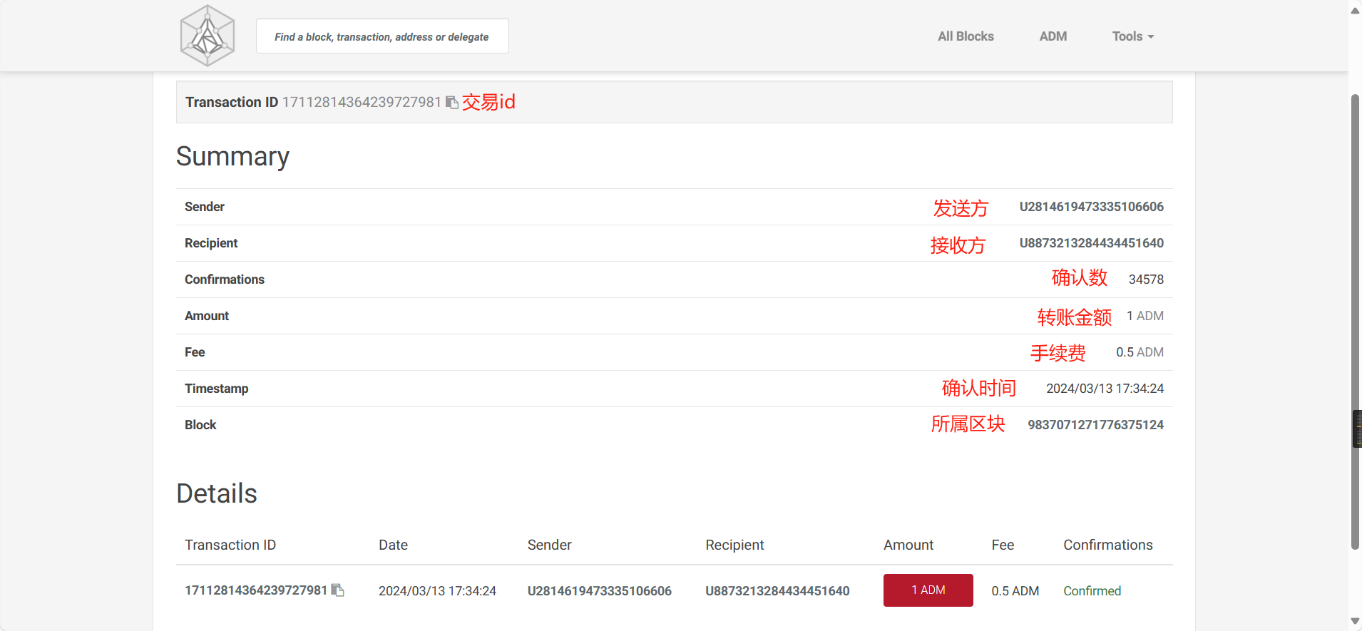Click the 34578 confirmations value

(x=1146, y=279)
